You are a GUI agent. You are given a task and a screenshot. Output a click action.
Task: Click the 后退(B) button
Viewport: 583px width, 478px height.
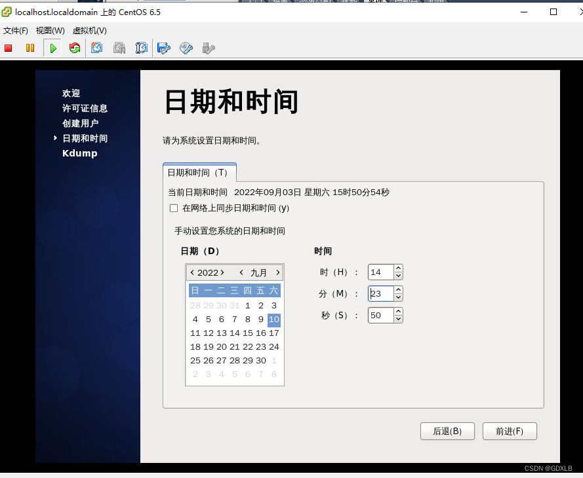[x=447, y=431]
